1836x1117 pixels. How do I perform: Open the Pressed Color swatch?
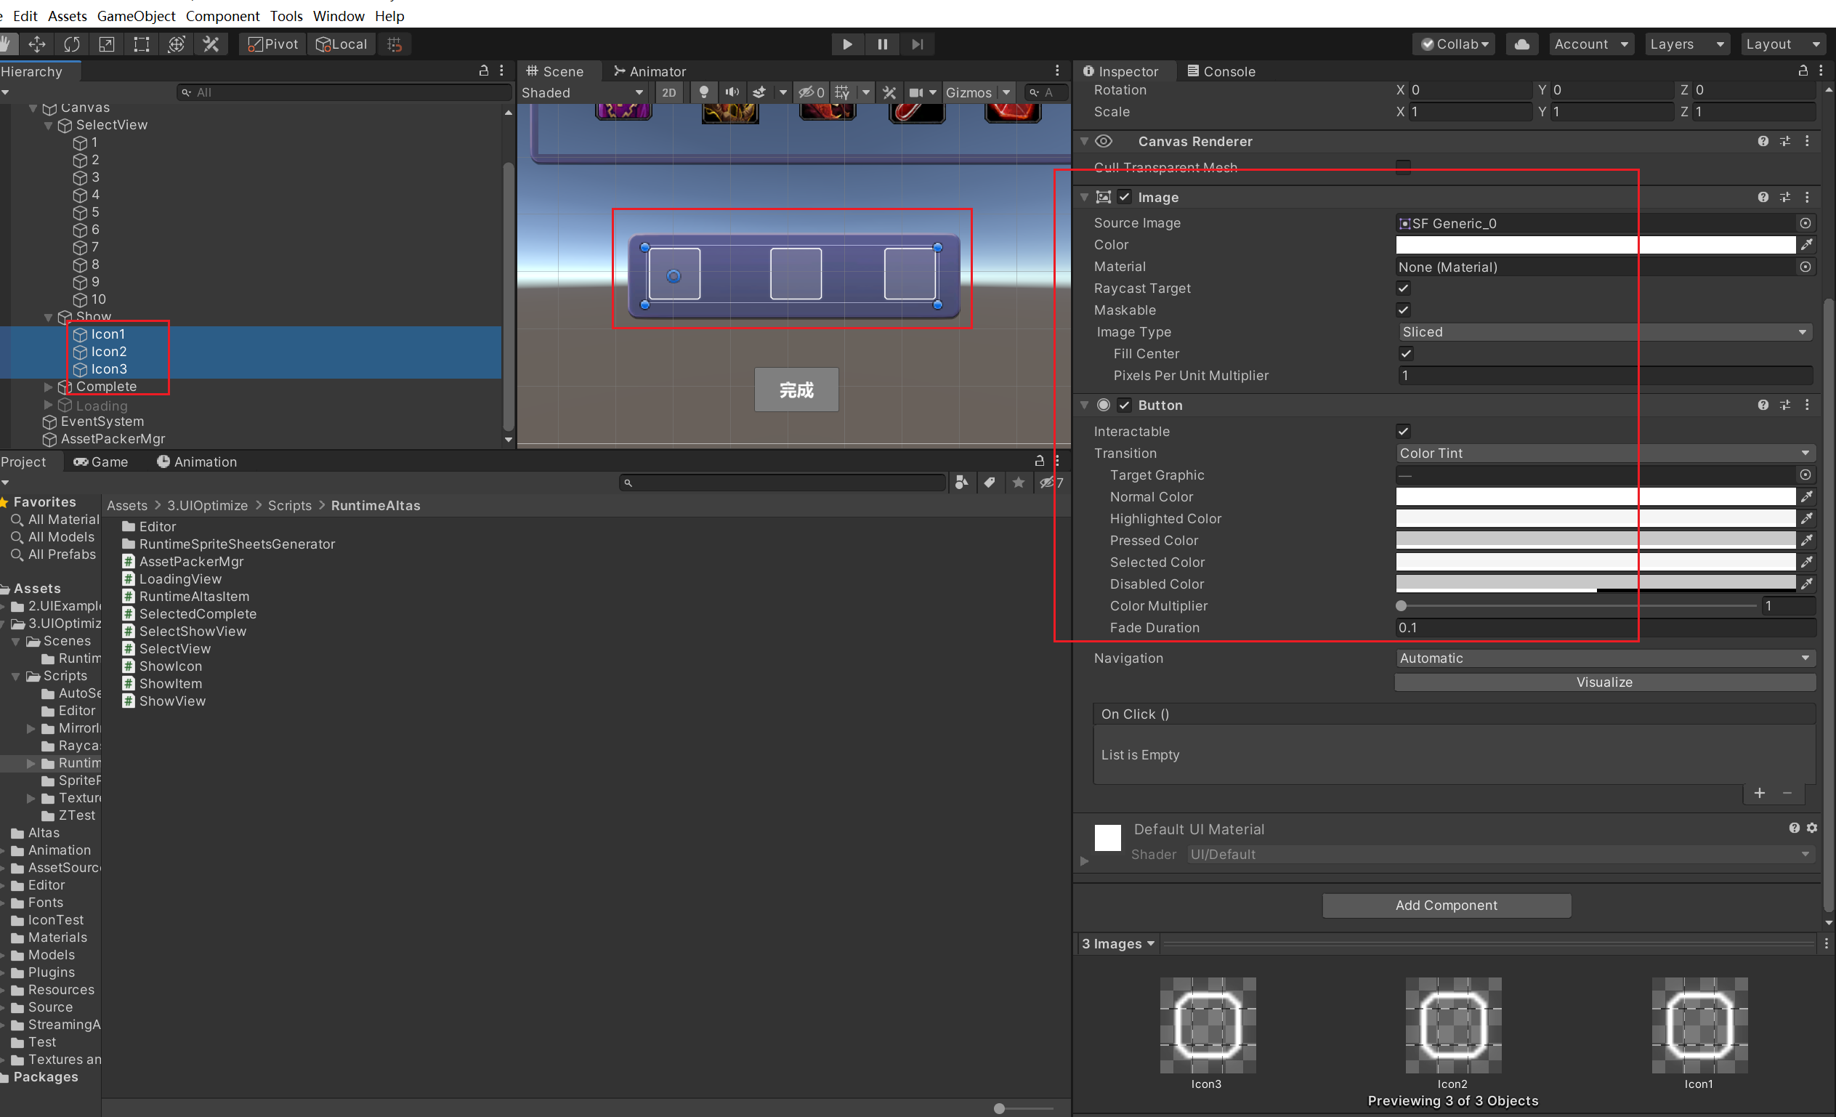pyautogui.click(x=1596, y=540)
